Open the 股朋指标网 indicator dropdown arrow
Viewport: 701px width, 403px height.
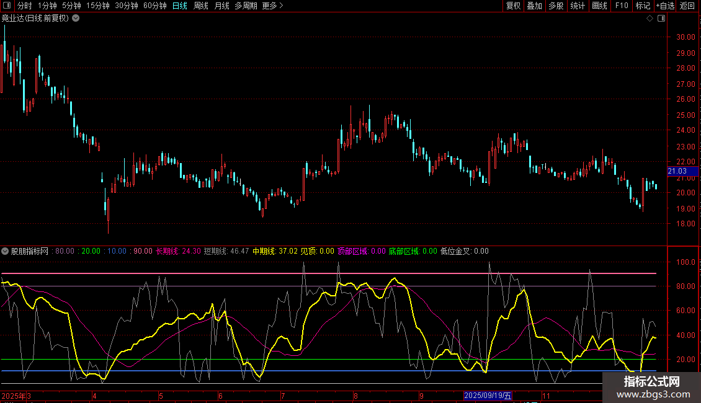click(5, 252)
